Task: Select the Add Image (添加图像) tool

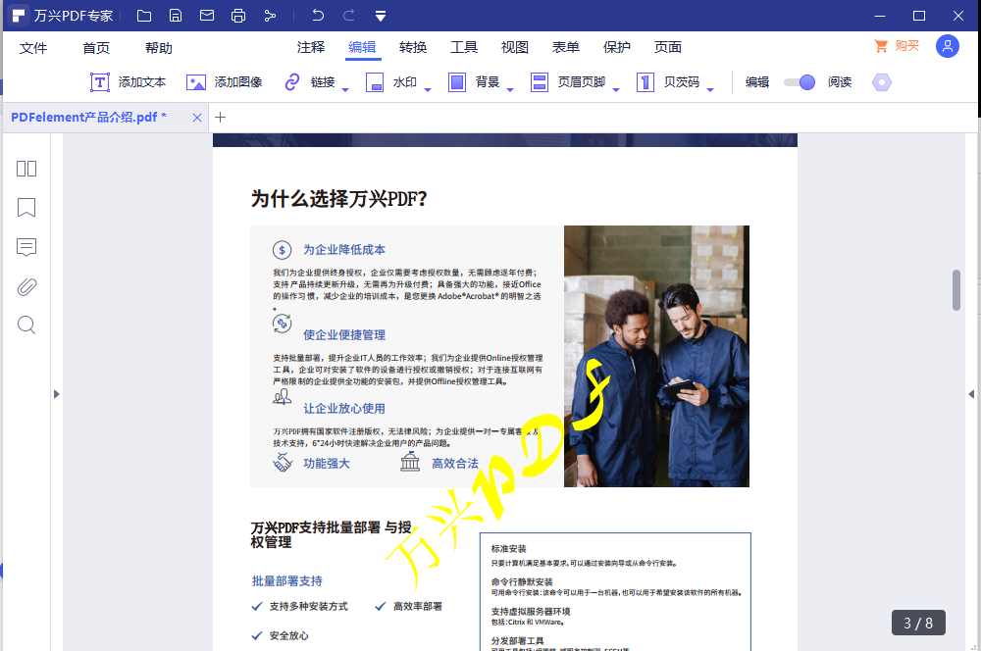Action: (196, 82)
